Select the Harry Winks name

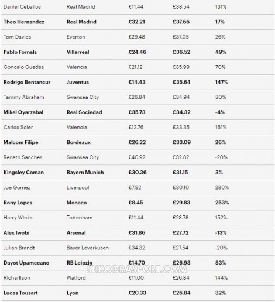(x=18, y=218)
